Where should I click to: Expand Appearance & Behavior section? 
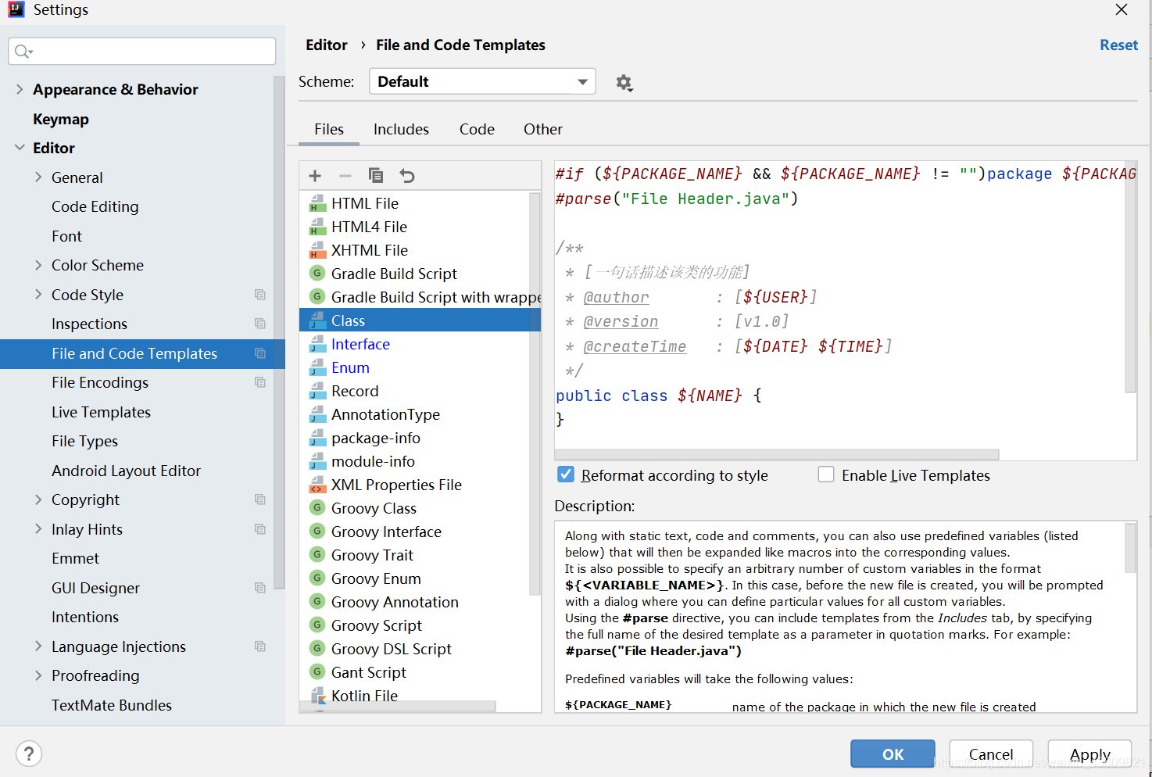point(20,89)
